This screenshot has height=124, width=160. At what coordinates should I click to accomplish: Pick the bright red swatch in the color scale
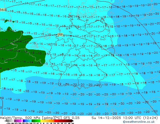[x=55, y=121]
